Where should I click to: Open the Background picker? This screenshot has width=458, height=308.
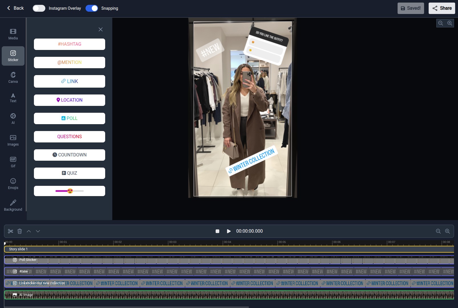(x=13, y=205)
